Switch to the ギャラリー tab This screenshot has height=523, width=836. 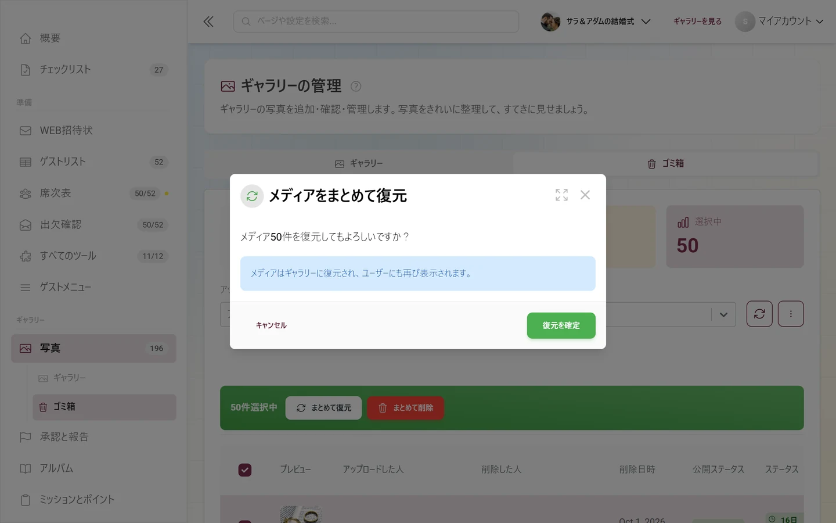359,164
